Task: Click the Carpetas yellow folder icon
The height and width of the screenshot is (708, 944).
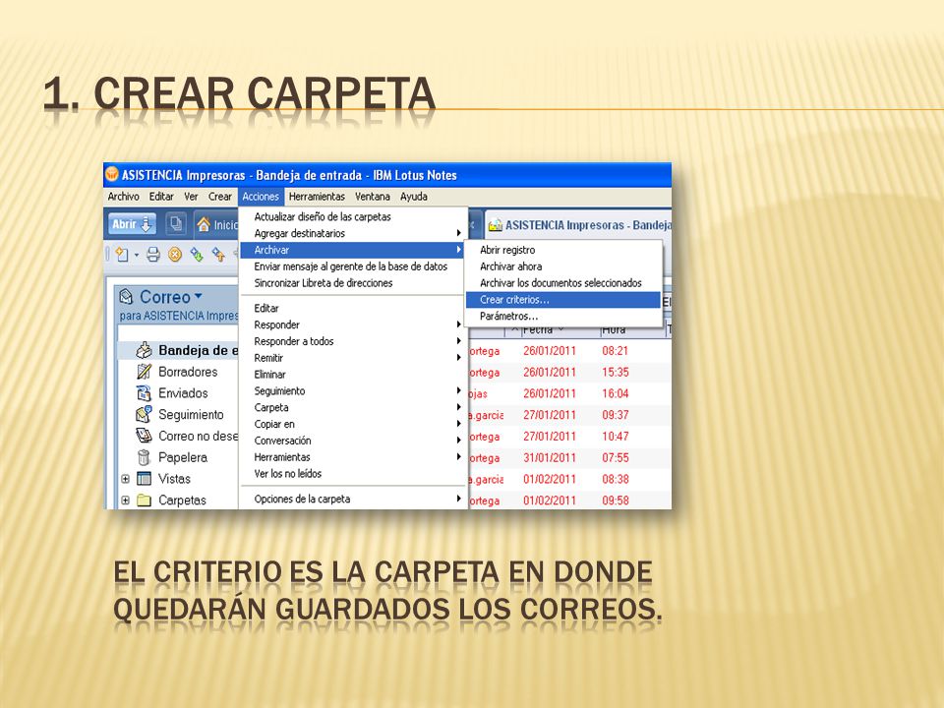Action: coord(144,500)
